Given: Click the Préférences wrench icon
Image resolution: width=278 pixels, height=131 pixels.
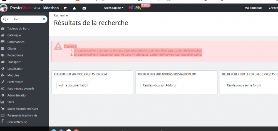Looking at the screenshot, I should [x=3, y=82].
